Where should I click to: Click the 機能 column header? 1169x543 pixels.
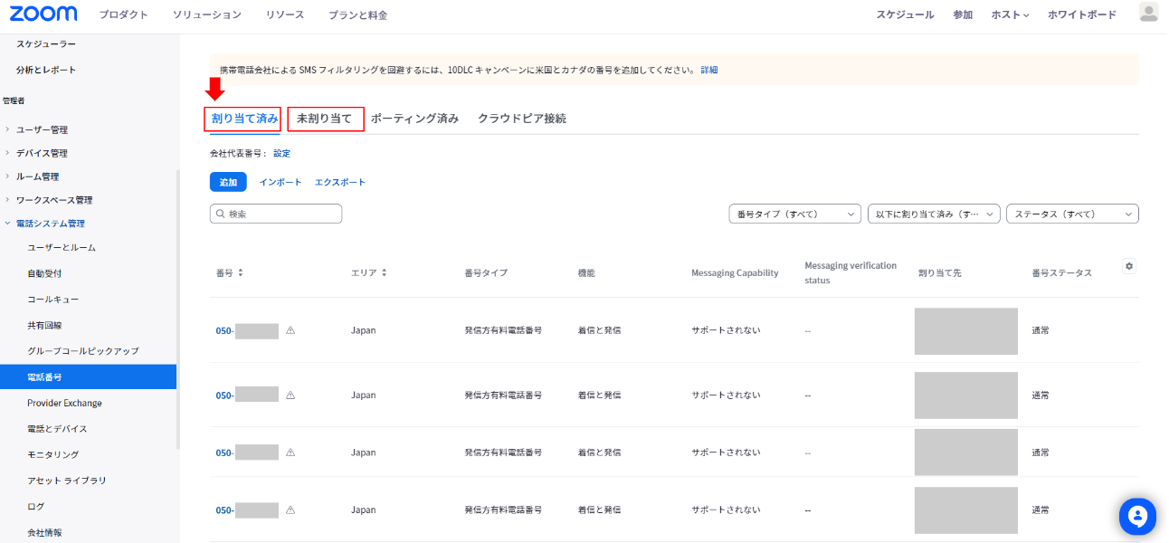pyautogui.click(x=586, y=272)
